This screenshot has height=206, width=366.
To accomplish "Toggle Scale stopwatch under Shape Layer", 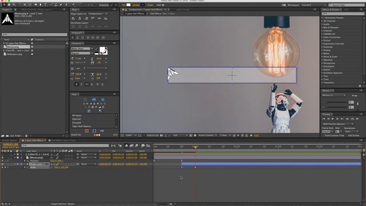I will coord(25,168).
